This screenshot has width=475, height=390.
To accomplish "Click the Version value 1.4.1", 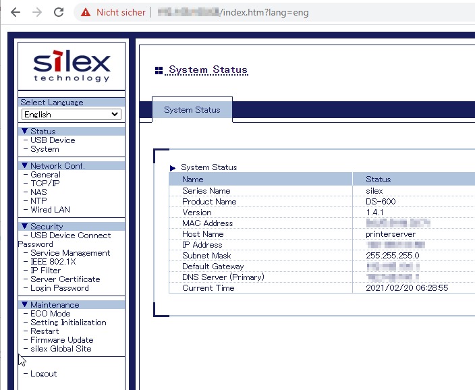I will (x=374, y=213).
